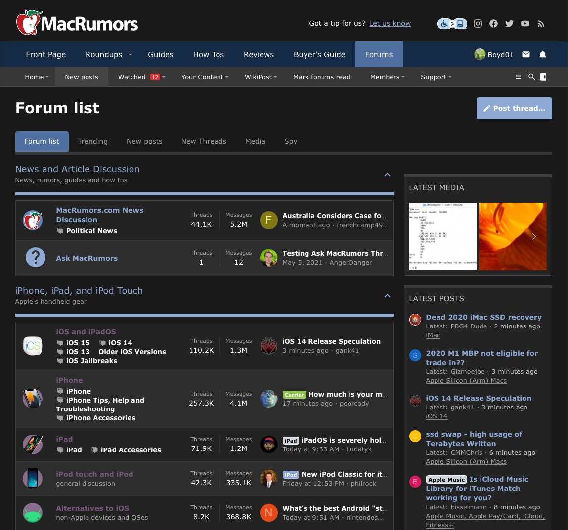
Task: Click Ask MacRumors question mark icon
Action: pyautogui.click(x=36, y=258)
